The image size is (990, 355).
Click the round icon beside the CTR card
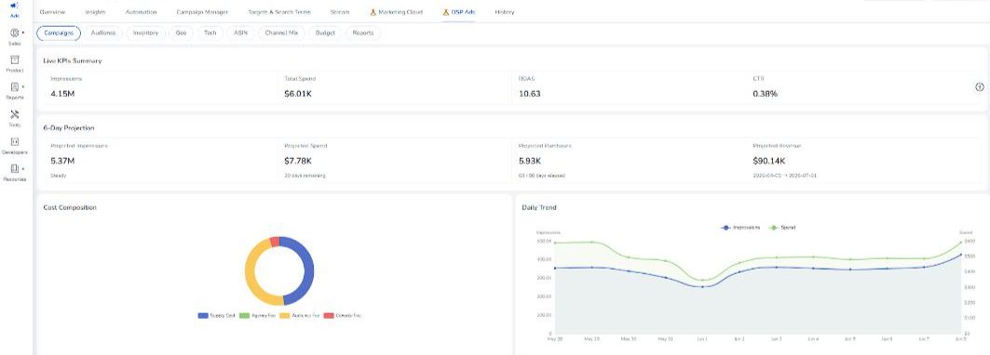(979, 87)
